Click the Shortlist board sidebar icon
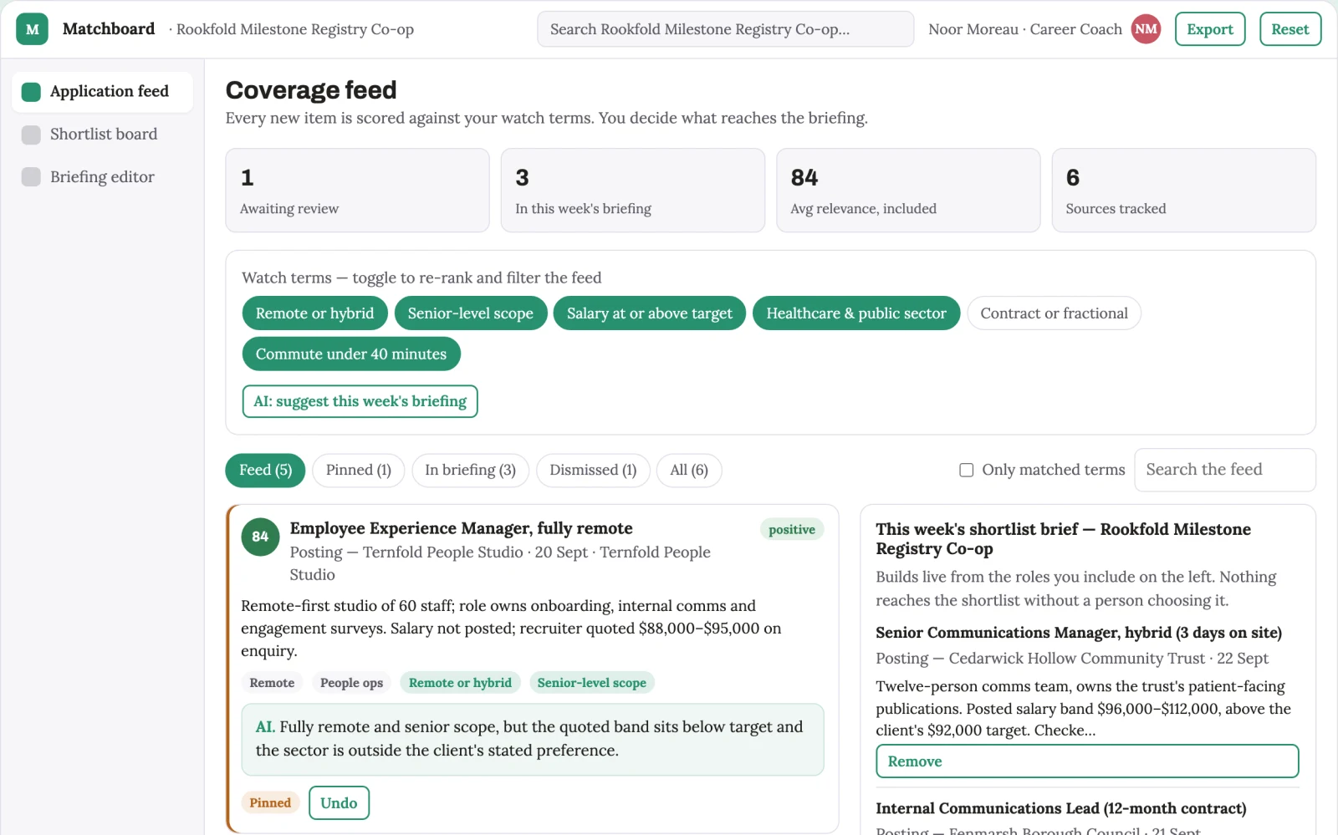1338x835 pixels. pos(31,135)
